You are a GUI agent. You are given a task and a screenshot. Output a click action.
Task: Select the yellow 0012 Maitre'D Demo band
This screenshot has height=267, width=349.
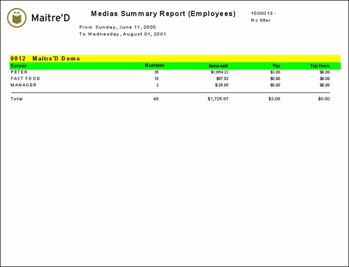(x=175, y=59)
